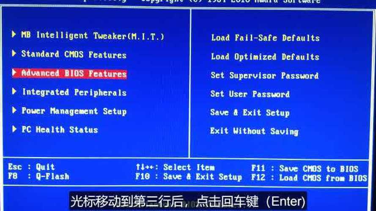Open Power Management Setup page
The width and height of the screenshot is (376, 211).
74,111
